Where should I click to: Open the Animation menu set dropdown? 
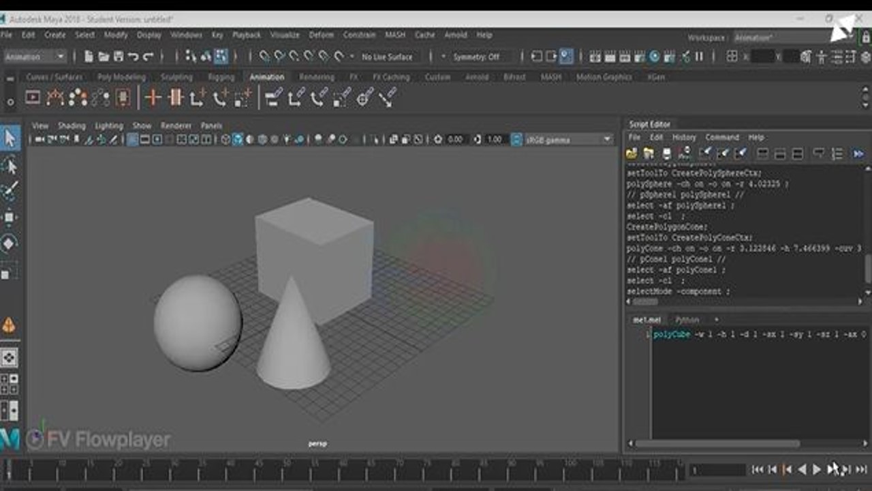point(34,57)
